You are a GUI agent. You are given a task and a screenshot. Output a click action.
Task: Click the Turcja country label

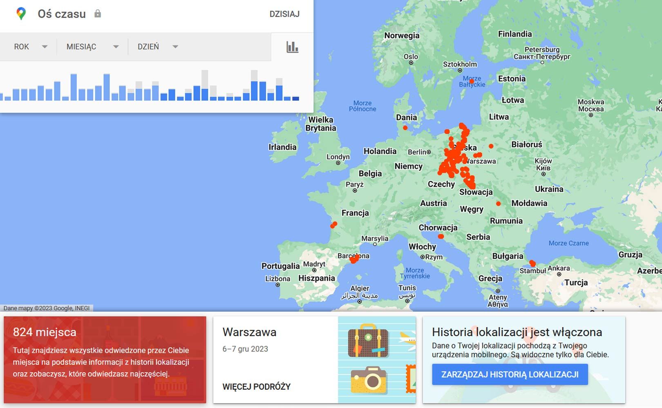(576, 282)
